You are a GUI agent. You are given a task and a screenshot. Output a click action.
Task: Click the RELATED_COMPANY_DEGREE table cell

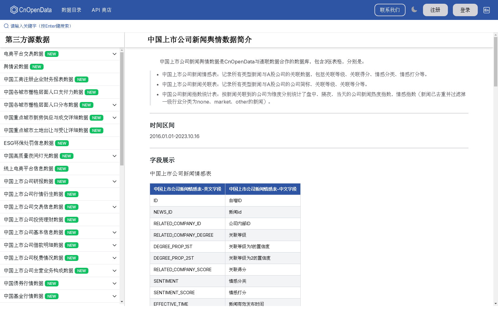coord(187,235)
